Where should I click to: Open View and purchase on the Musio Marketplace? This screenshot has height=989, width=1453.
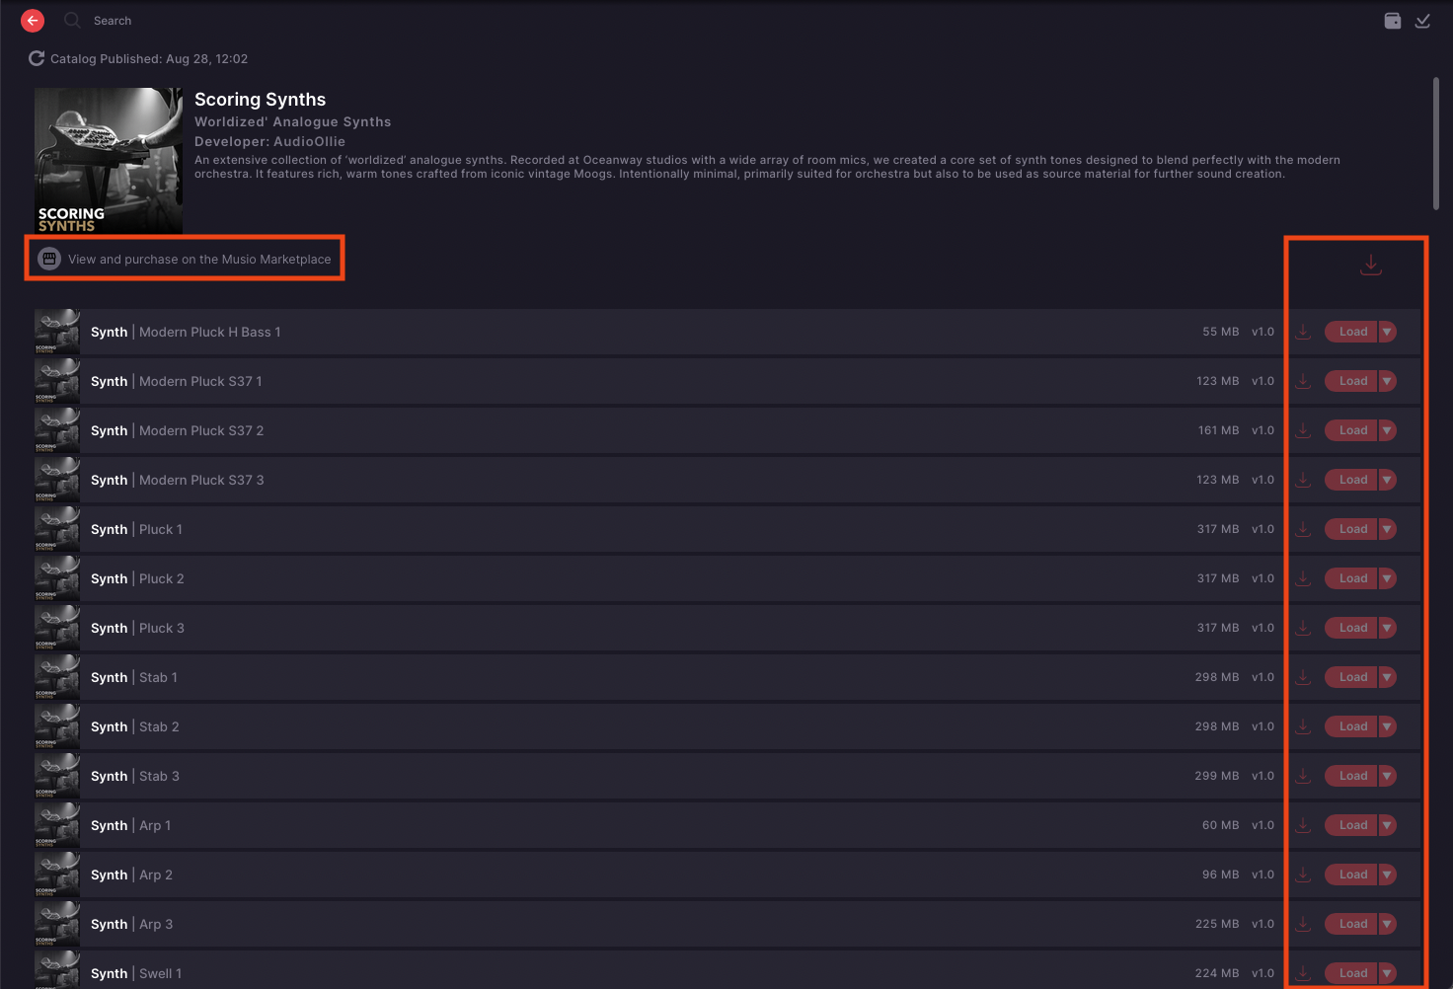[x=185, y=259]
